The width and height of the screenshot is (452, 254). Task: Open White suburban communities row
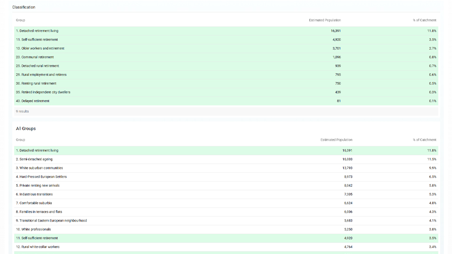[39, 168]
